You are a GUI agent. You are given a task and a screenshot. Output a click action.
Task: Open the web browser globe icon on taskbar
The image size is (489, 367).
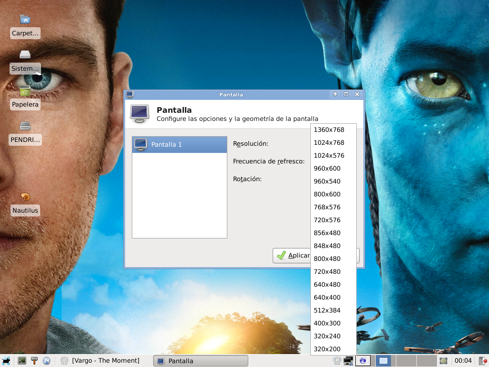(46, 360)
